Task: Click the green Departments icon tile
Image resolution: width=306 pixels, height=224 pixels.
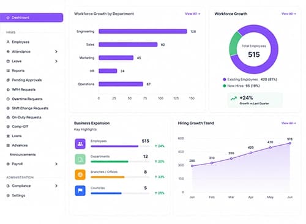Action: pos(80,159)
